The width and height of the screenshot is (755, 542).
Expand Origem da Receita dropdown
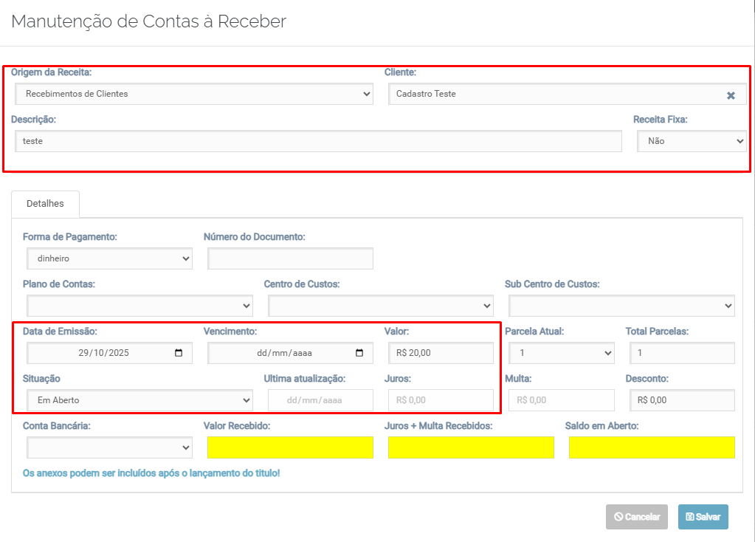click(x=193, y=94)
